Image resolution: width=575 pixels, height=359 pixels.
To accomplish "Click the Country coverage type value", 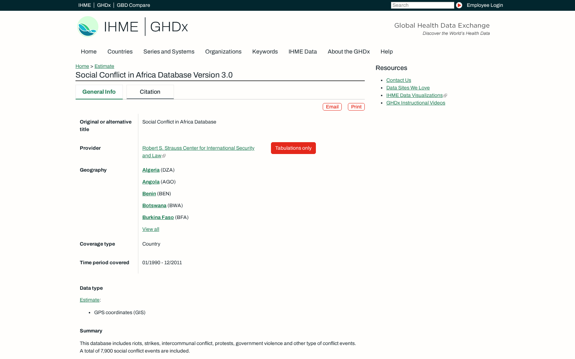I will coord(151,244).
